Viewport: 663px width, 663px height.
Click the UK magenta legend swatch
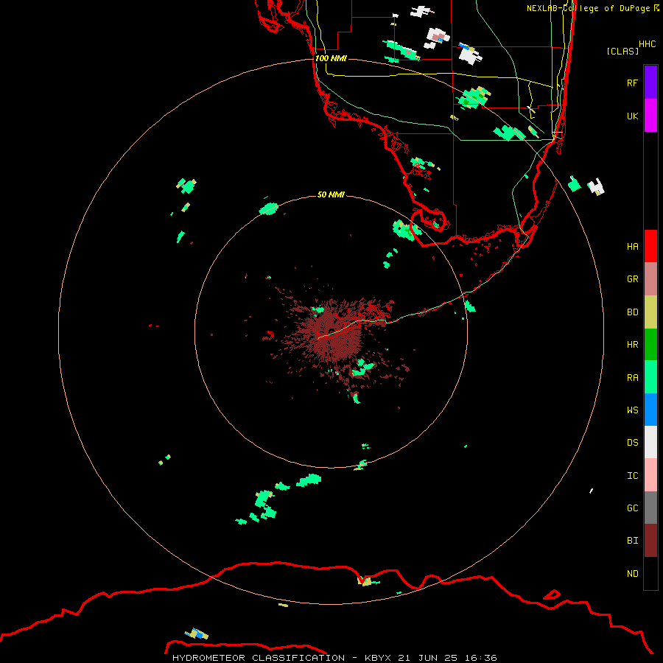point(650,116)
